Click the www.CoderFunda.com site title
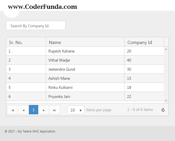The height and width of the screenshot is (141, 175). [x=42, y=7]
